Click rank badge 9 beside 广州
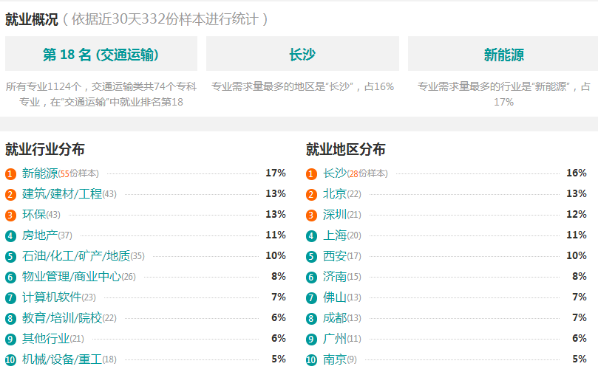The image size is (598, 372). click(x=311, y=339)
